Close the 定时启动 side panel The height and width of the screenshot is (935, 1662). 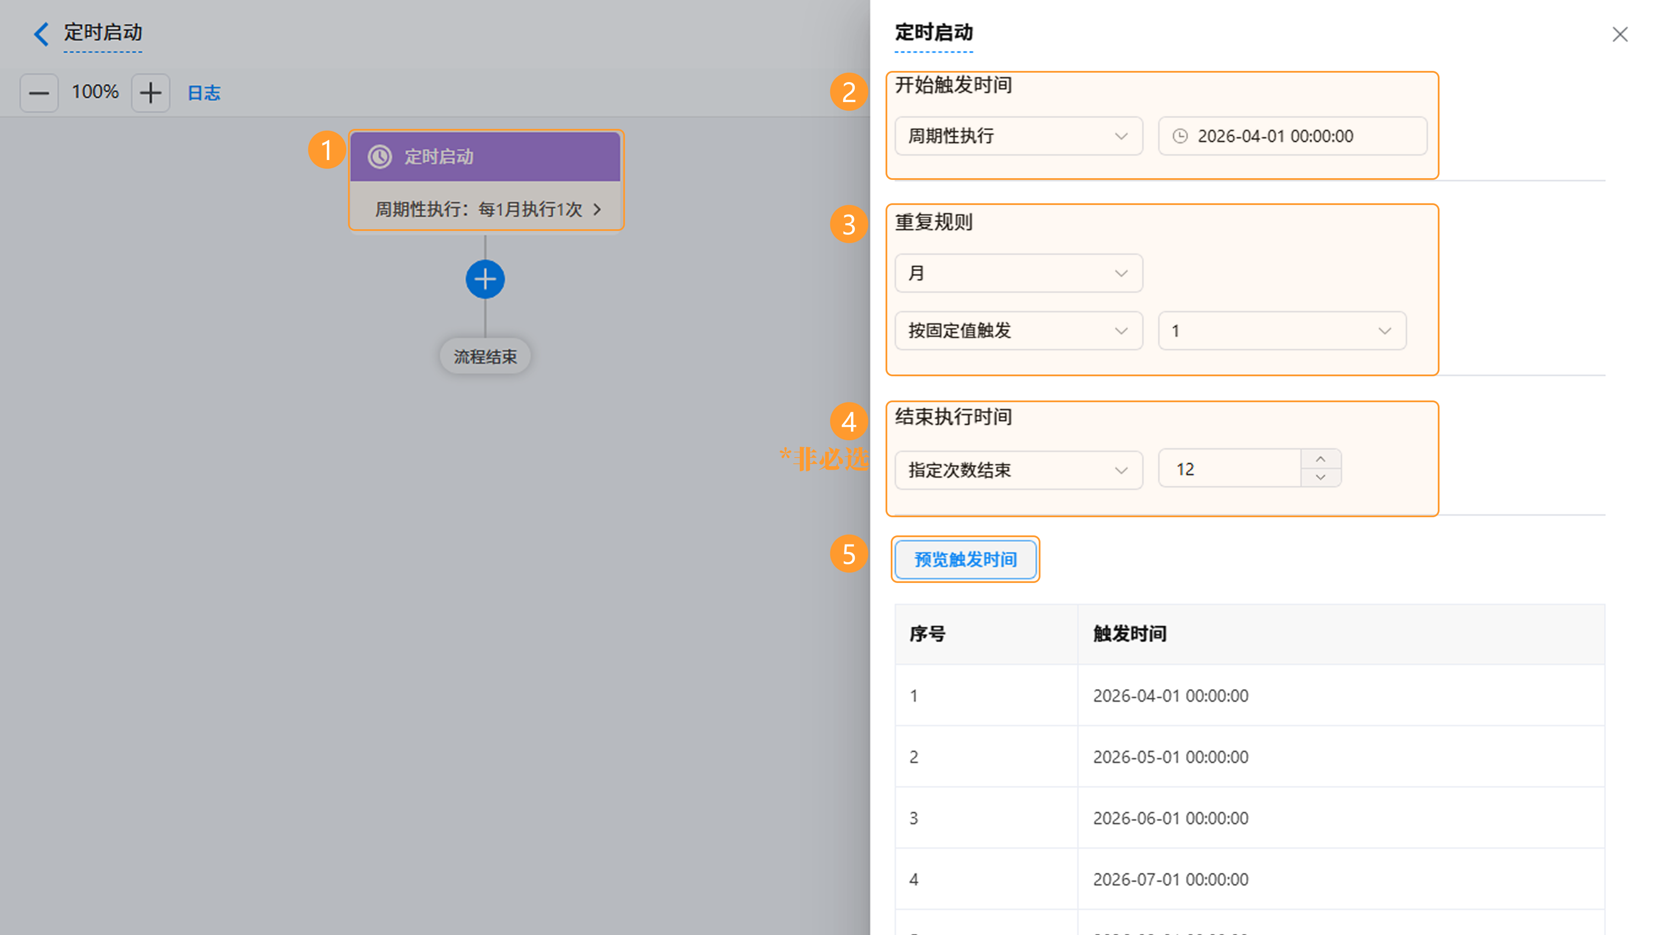pyautogui.click(x=1620, y=34)
